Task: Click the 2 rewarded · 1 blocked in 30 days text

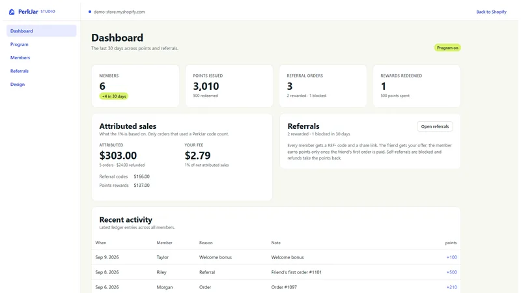Action: coord(318,134)
